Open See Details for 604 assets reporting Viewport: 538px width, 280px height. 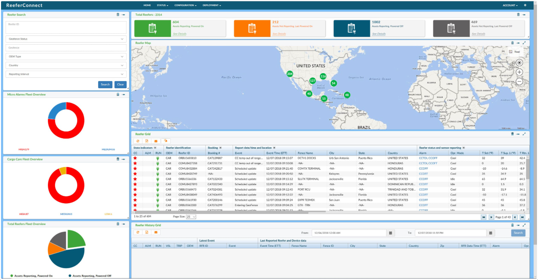point(180,34)
